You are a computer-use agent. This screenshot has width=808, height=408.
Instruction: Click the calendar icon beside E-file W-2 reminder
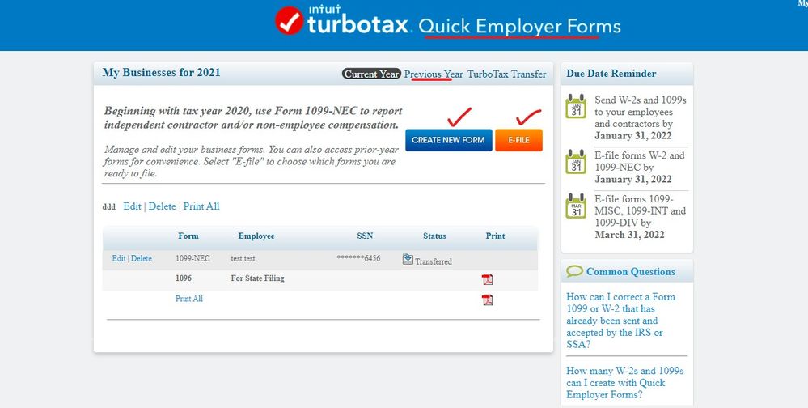click(x=576, y=161)
